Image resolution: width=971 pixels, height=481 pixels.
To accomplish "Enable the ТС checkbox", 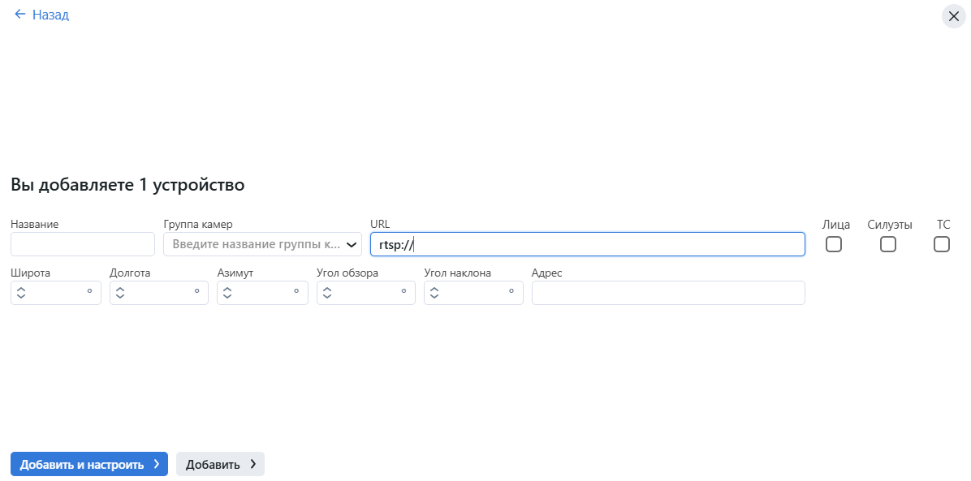I will (942, 243).
